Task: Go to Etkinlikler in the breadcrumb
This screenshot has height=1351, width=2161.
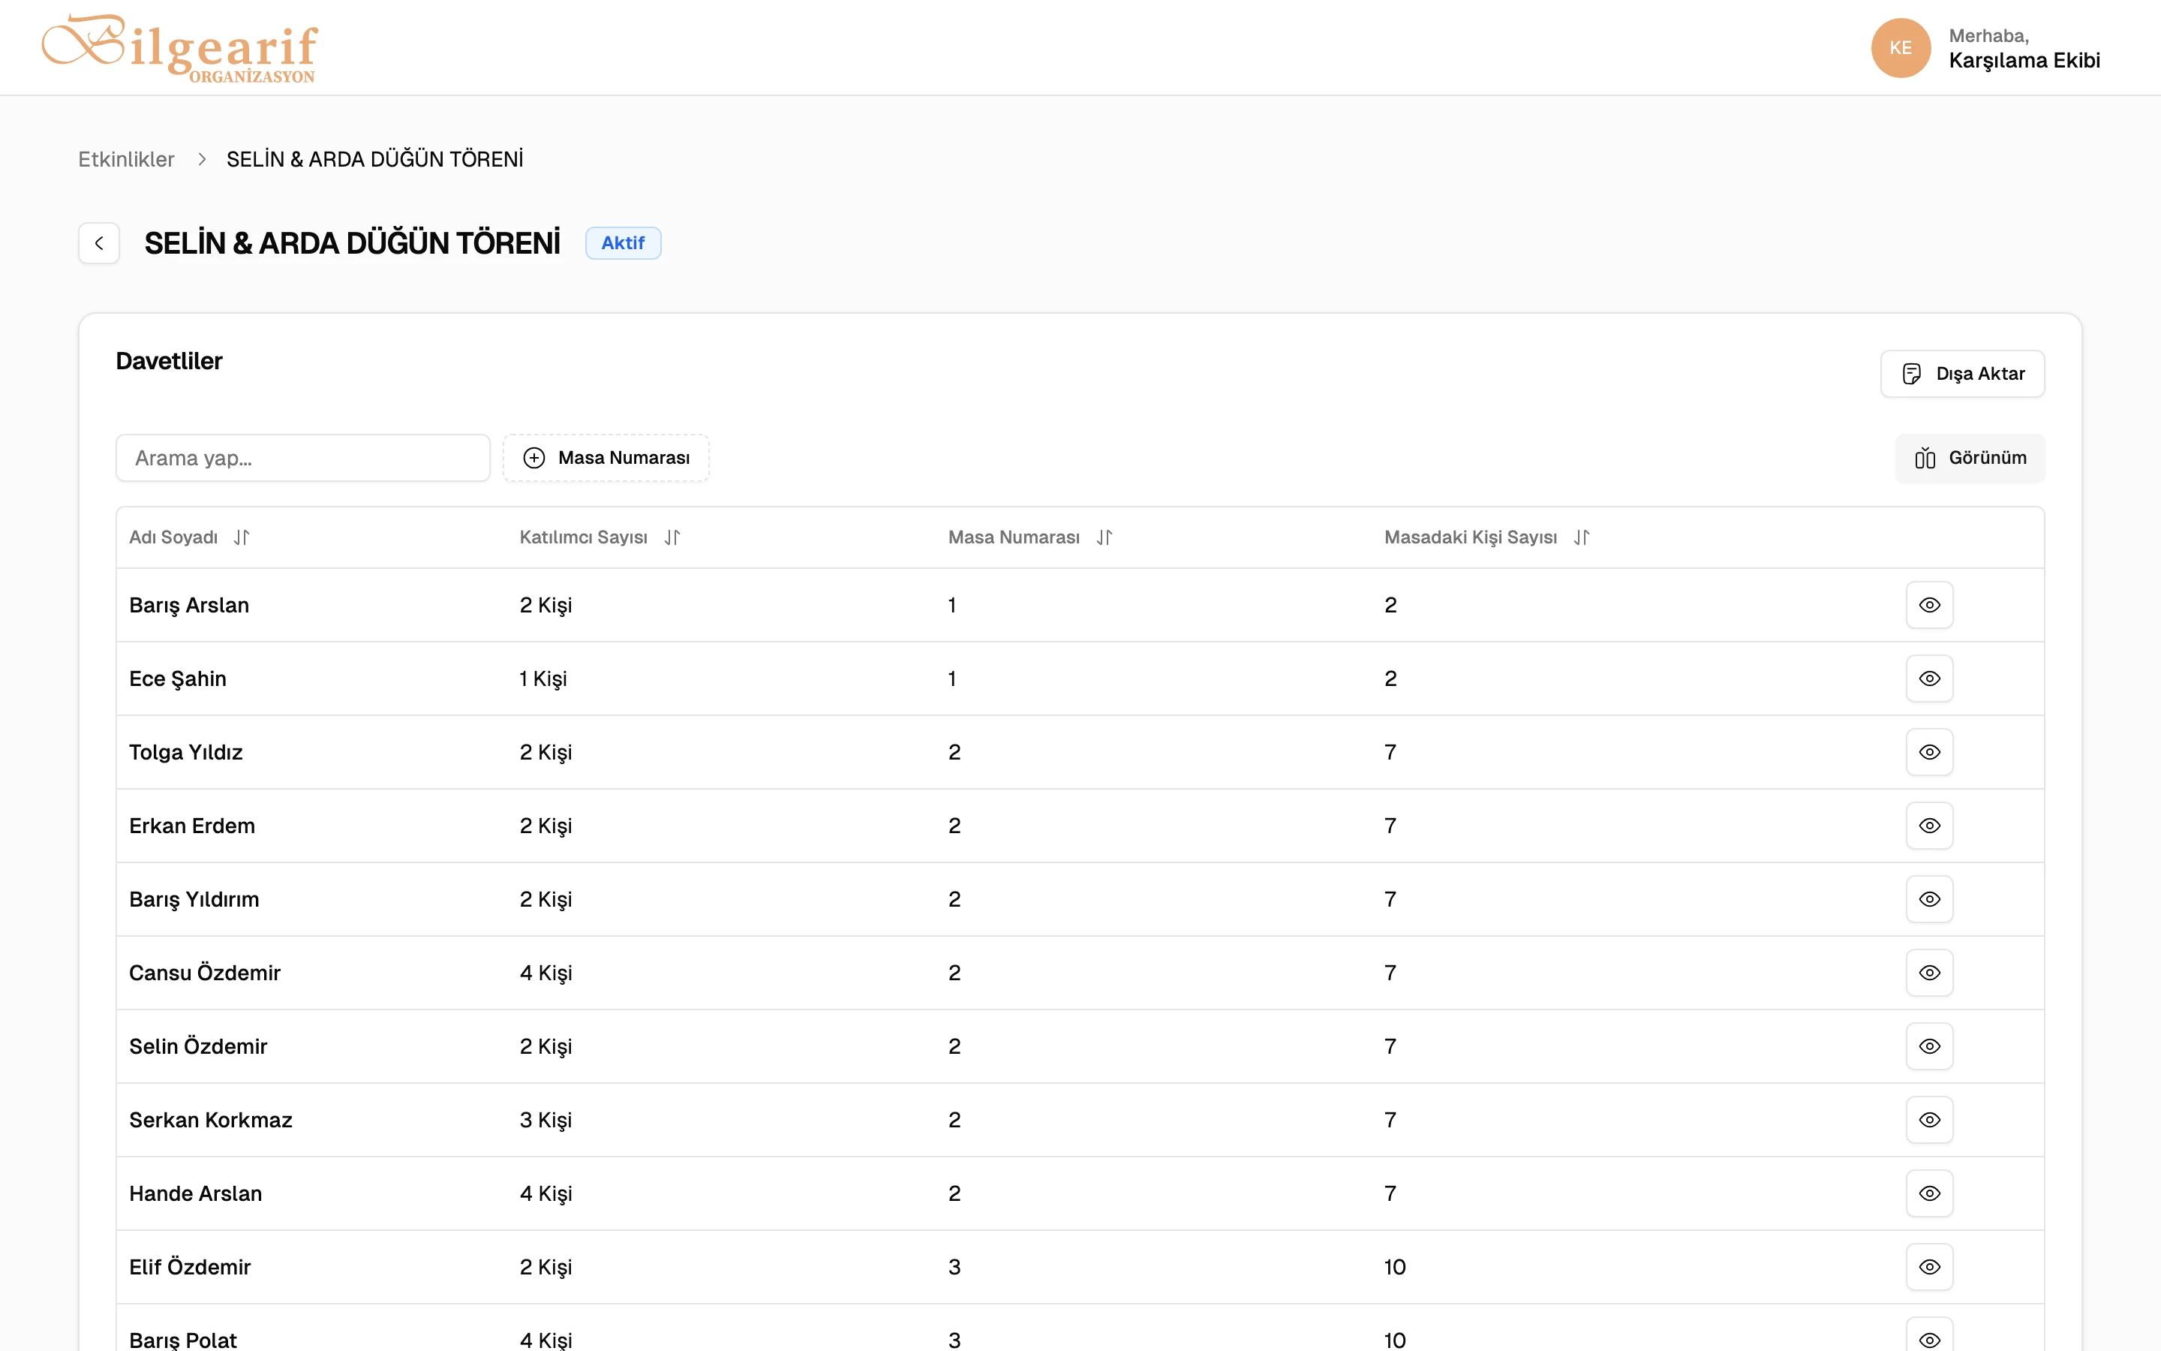Action: tap(126, 159)
